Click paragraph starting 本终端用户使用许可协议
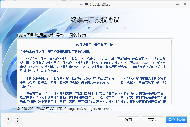The height and width of the screenshot is (127, 190). pyautogui.click(x=94, y=65)
